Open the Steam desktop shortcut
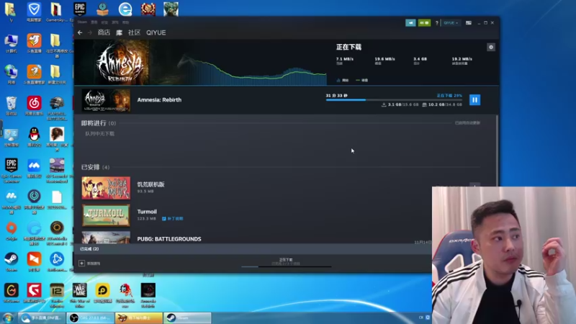Viewport: 576px width, 324px height. [x=11, y=261]
